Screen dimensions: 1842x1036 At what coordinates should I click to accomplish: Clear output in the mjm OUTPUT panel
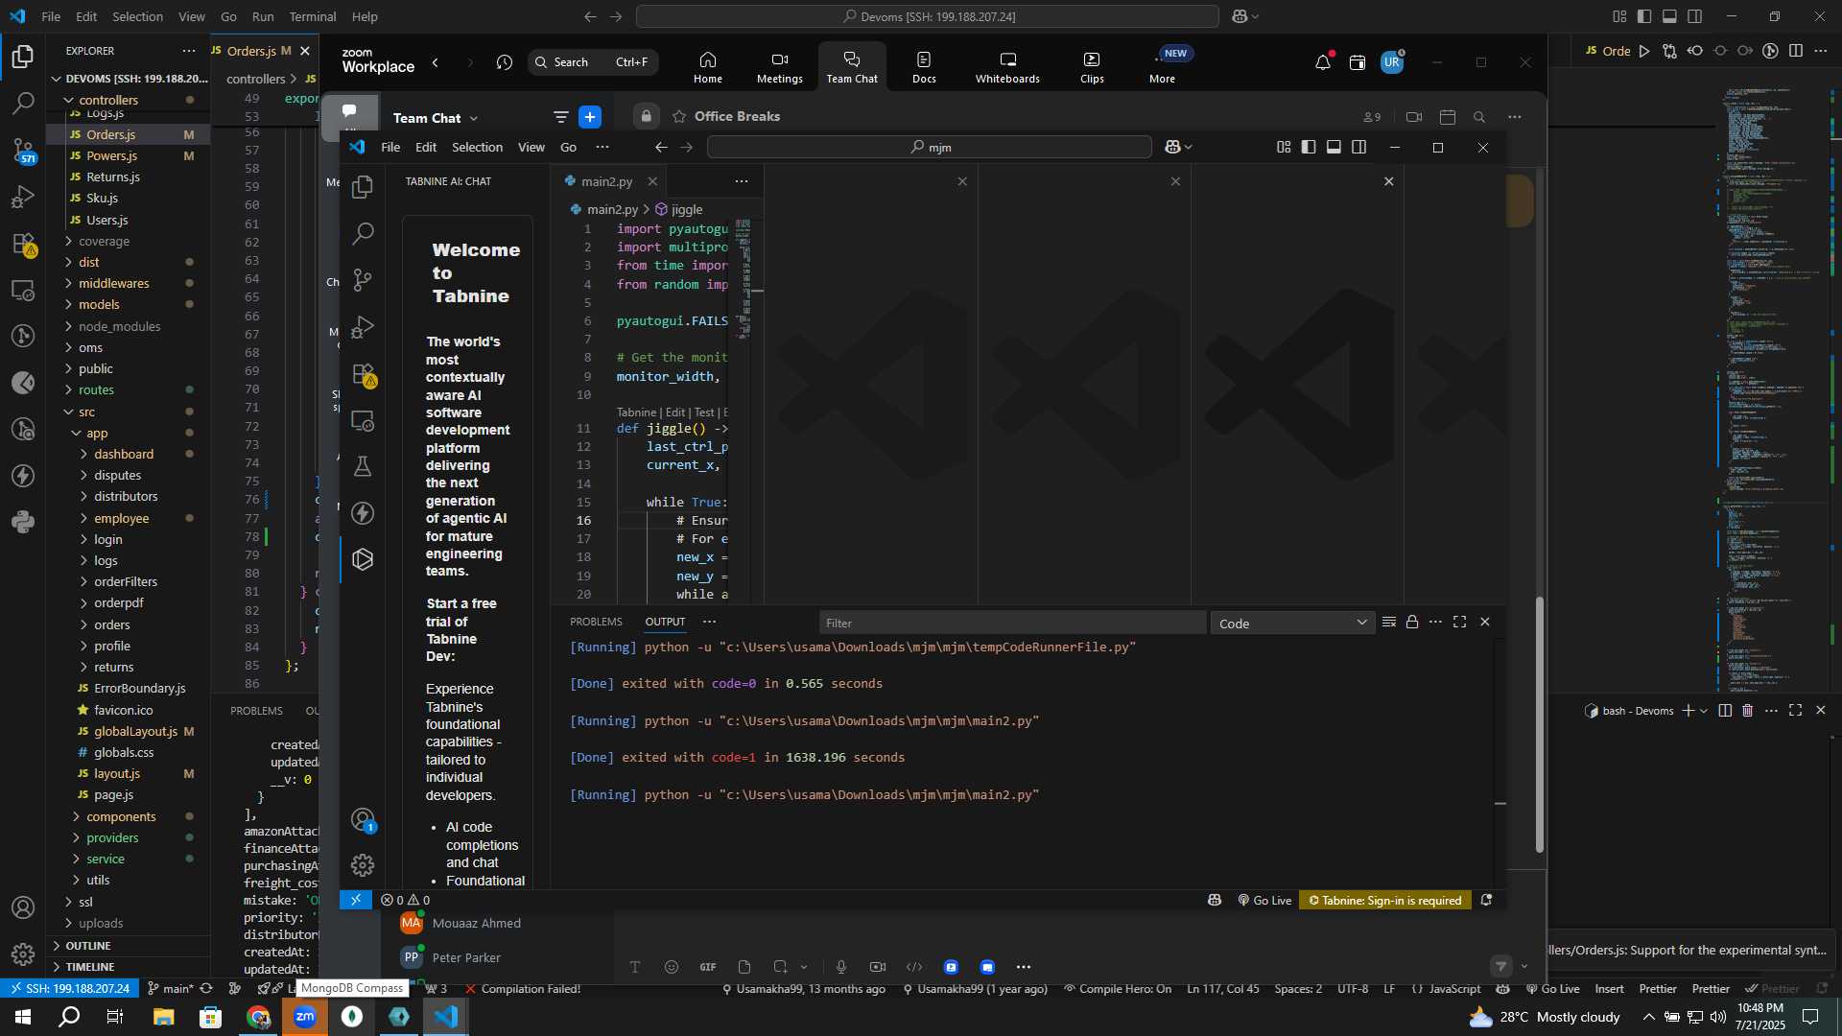click(x=1388, y=623)
